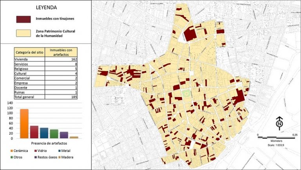
Task: Click the Cultural row label
Action: pos(20,73)
